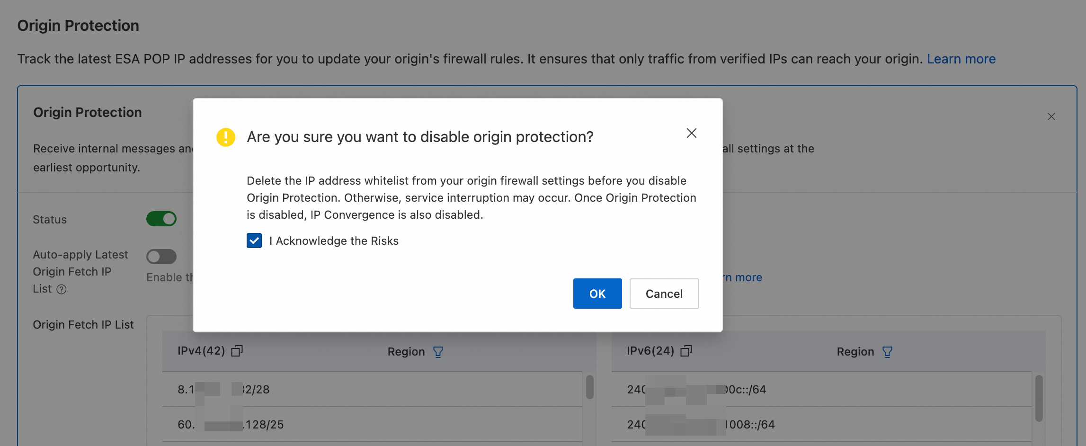Open help tooltip for Auto-apply Origin Fetch
Viewport: 1086px width, 446px height.
pos(62,289)
